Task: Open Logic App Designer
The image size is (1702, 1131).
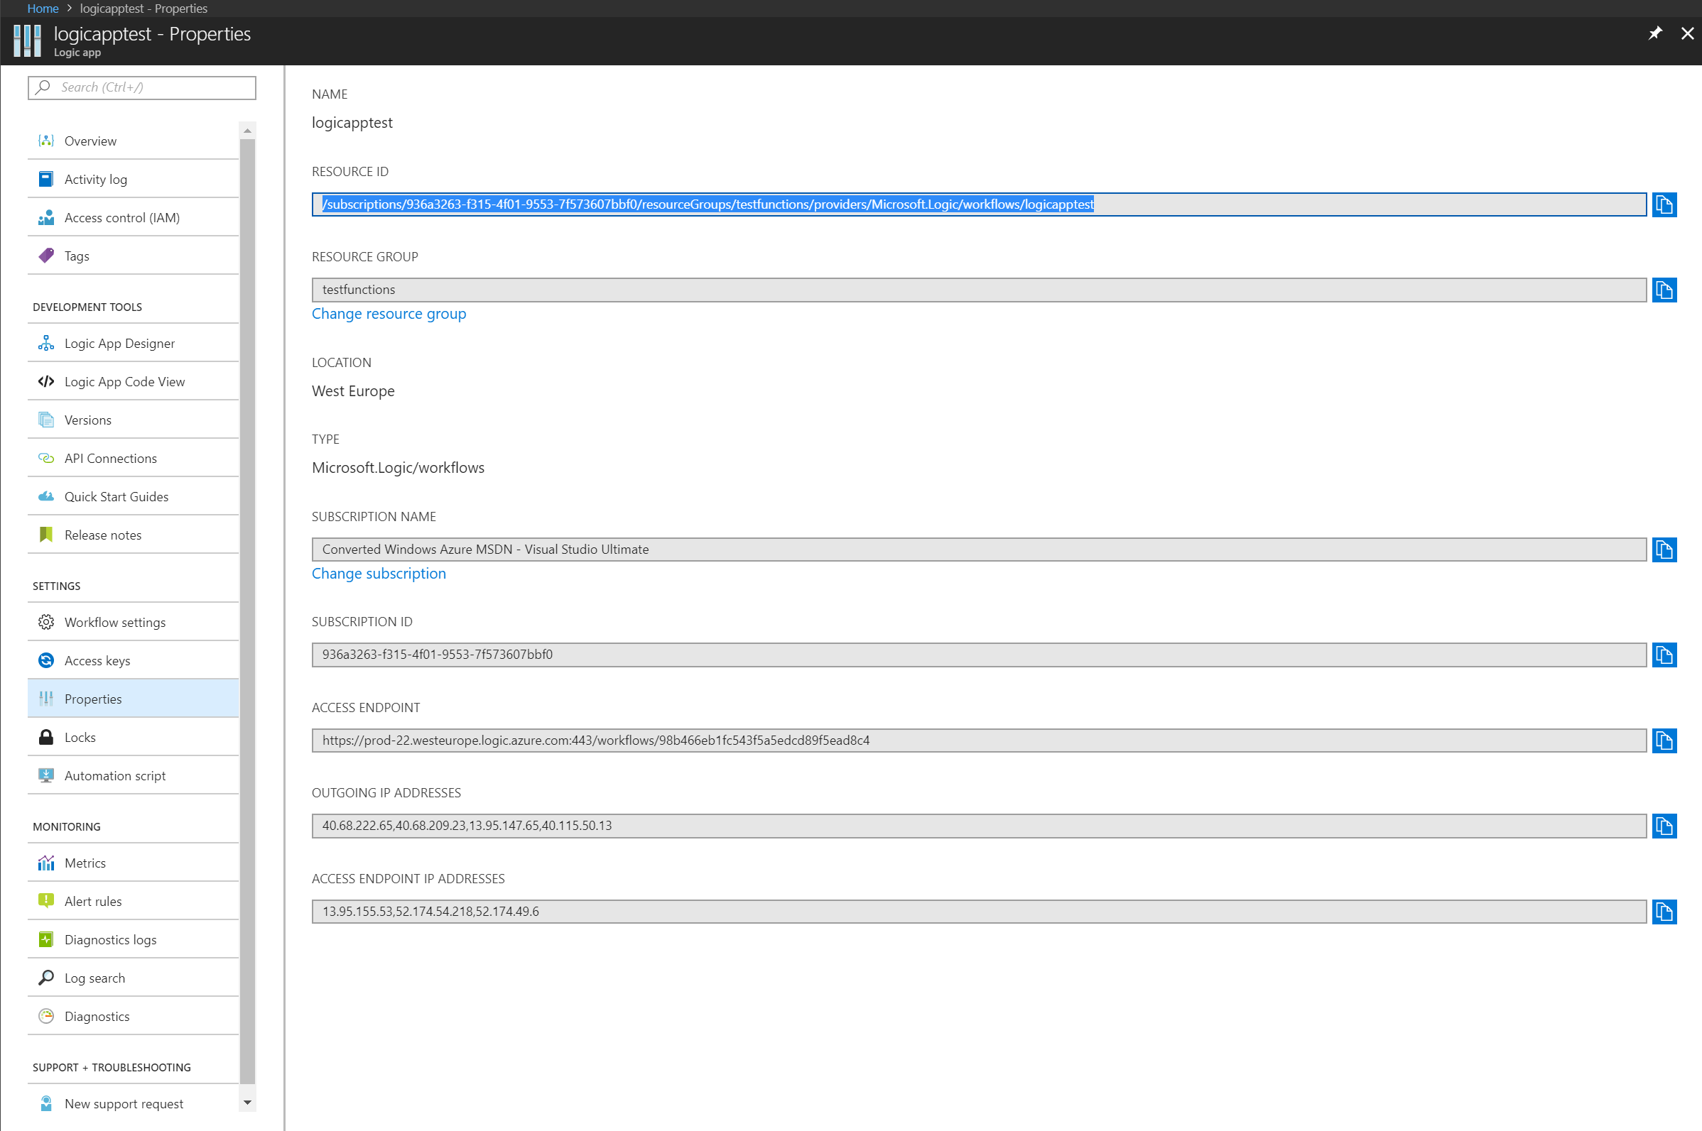Action: [x=119, y=344]
